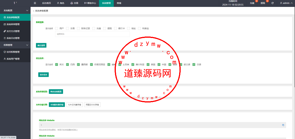Uncheck the 波兰语 language checkbox
Viewport: 295px width, 139px height.
[x=181, y=64]
